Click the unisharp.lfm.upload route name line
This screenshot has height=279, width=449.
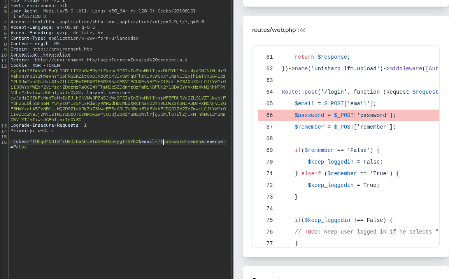click(x=360, y=69)
